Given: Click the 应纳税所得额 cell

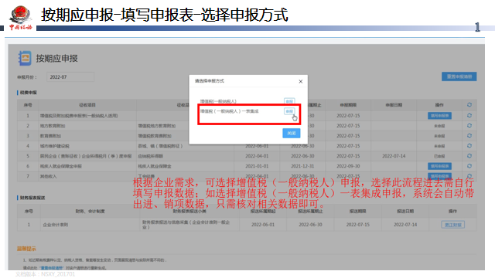Looking at the screenshot, I should [150, 156].
